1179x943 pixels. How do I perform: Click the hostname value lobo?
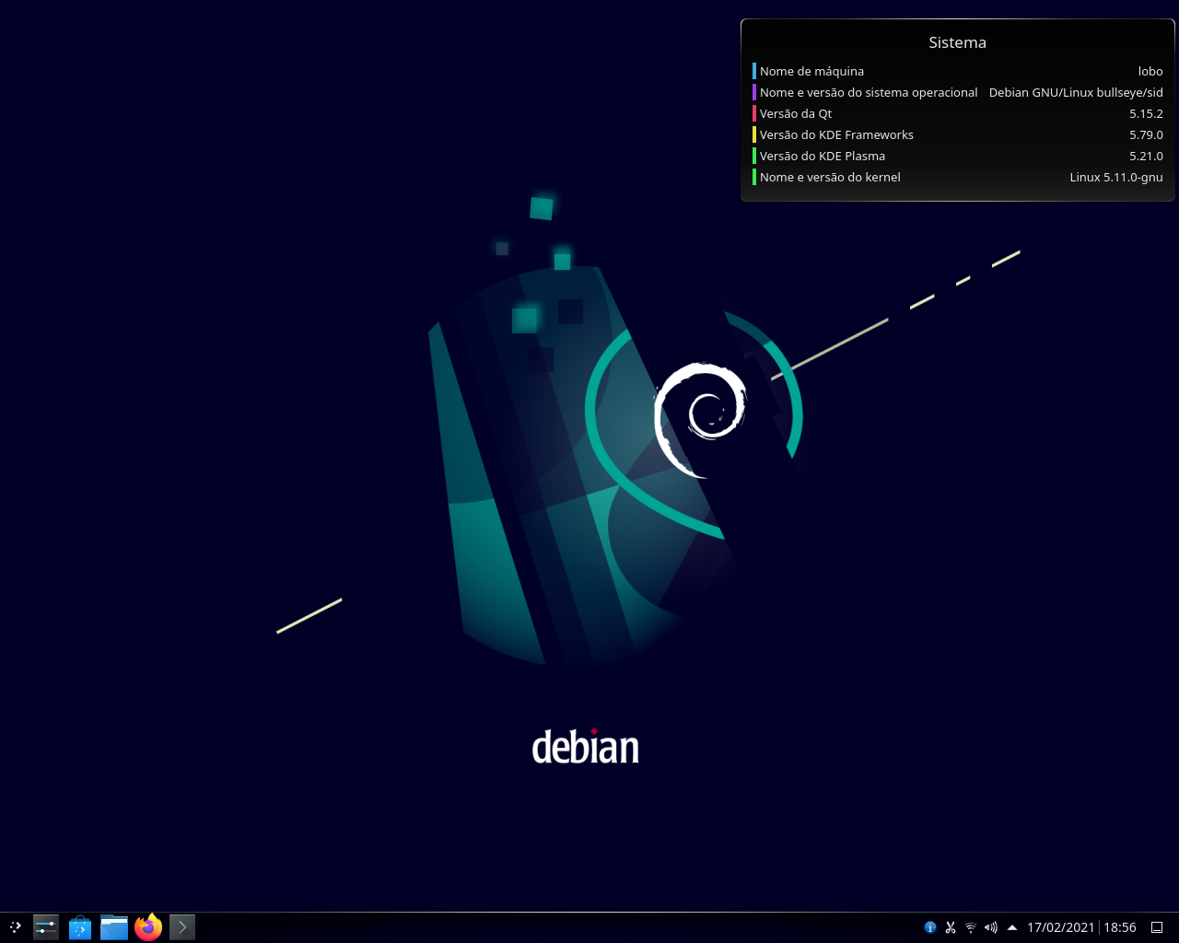(x=1151, y=71)
